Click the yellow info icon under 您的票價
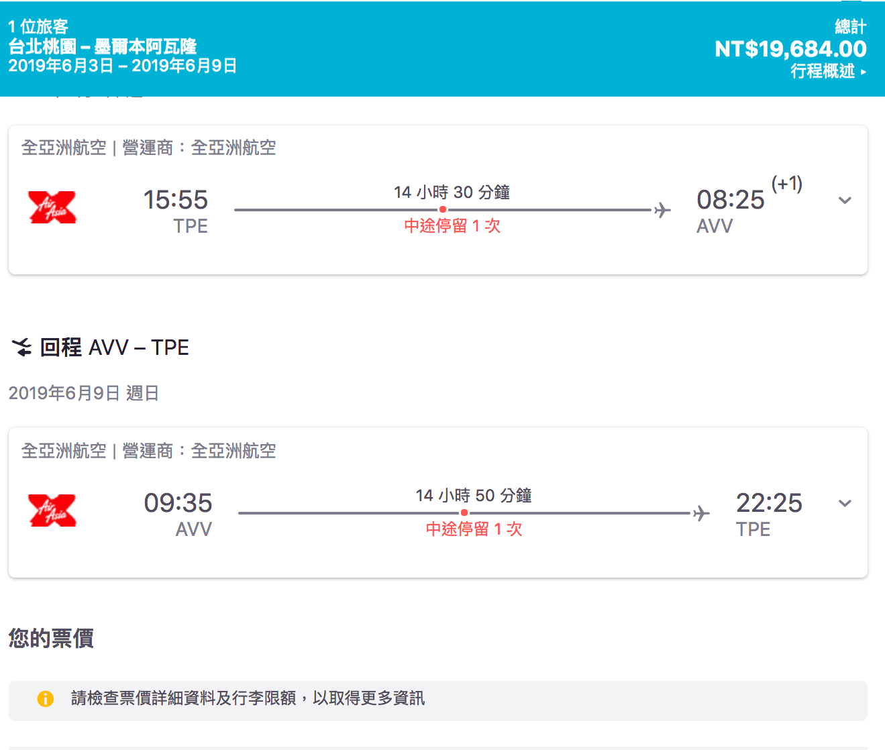885x750 pixels. pos(45,699)
